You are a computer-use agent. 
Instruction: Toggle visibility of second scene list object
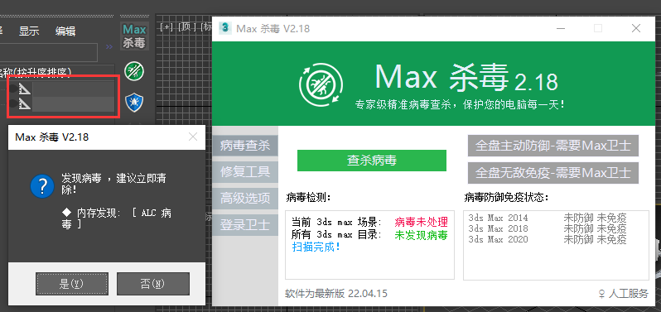pos(13,103)
